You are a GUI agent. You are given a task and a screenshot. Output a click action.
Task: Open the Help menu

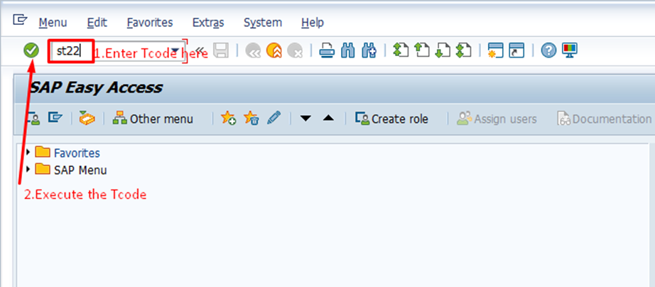pos(313,23)
